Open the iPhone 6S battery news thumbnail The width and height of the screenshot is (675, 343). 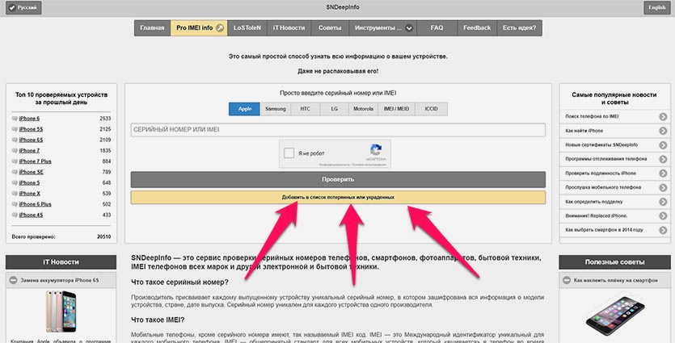pyautogui.click(x=61, y=312)
